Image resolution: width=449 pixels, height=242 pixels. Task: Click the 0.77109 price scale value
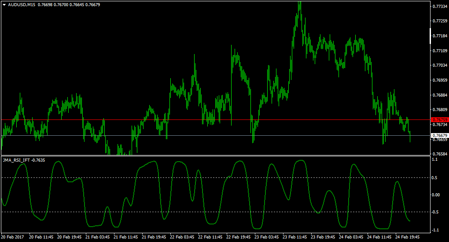(440, 51)
